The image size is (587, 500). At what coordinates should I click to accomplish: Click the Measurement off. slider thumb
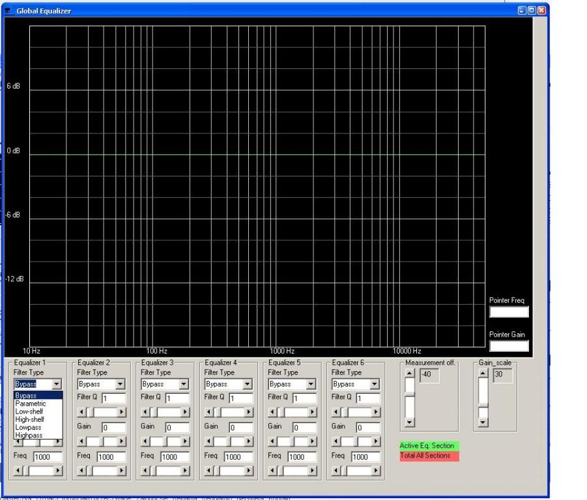[410, 395]
